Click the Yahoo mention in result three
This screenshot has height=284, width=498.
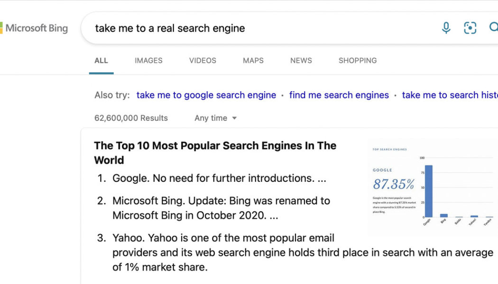point(129,238)
